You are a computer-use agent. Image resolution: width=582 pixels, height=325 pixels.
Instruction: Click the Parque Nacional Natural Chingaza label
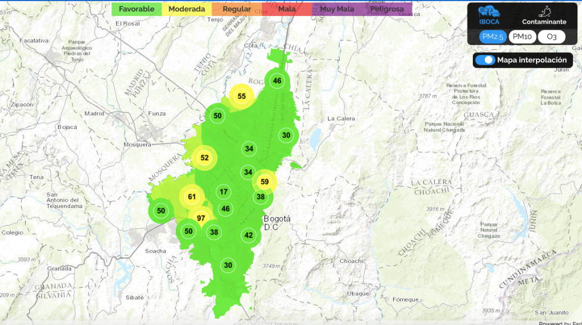[x=444, y=127]
